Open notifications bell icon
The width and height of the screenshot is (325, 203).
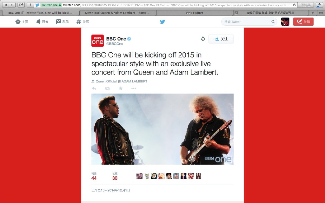coord(42,22)
